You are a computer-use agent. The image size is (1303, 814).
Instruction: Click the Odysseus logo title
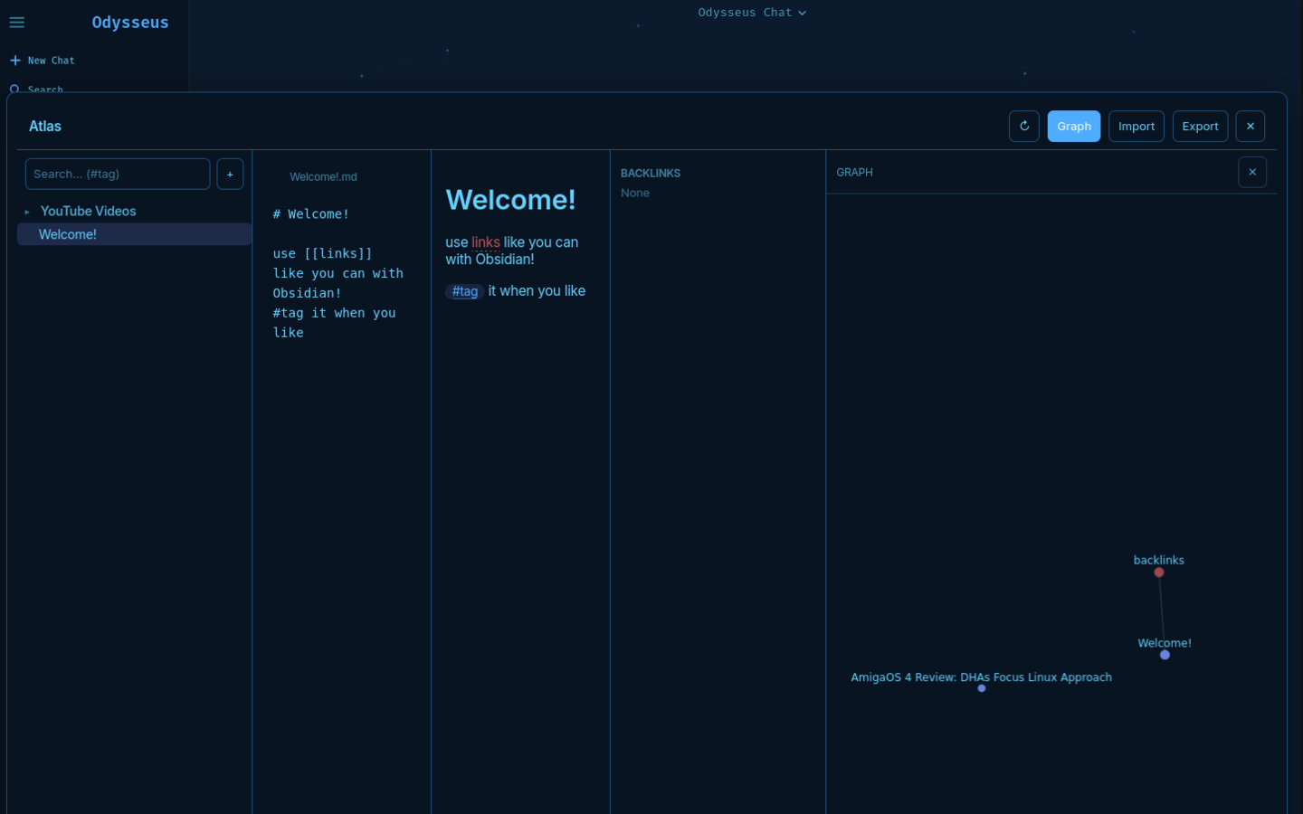pos(130,23)
